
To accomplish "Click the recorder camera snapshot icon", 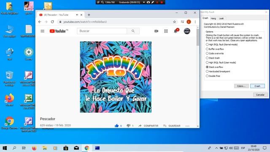I will click(x=148, y=2).
